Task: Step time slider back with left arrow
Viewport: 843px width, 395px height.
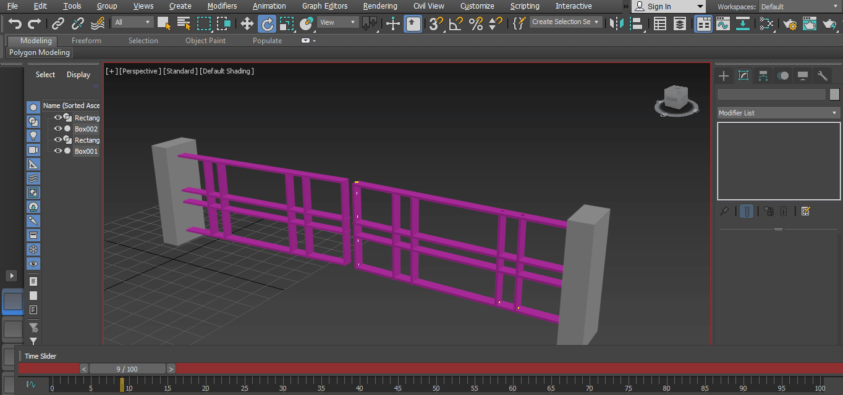Action: tap(84, 369)
